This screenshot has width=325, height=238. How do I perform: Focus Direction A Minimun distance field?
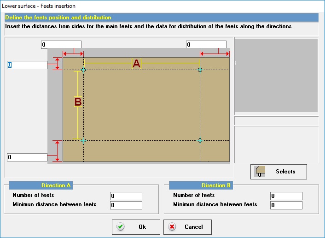point(126,205)
